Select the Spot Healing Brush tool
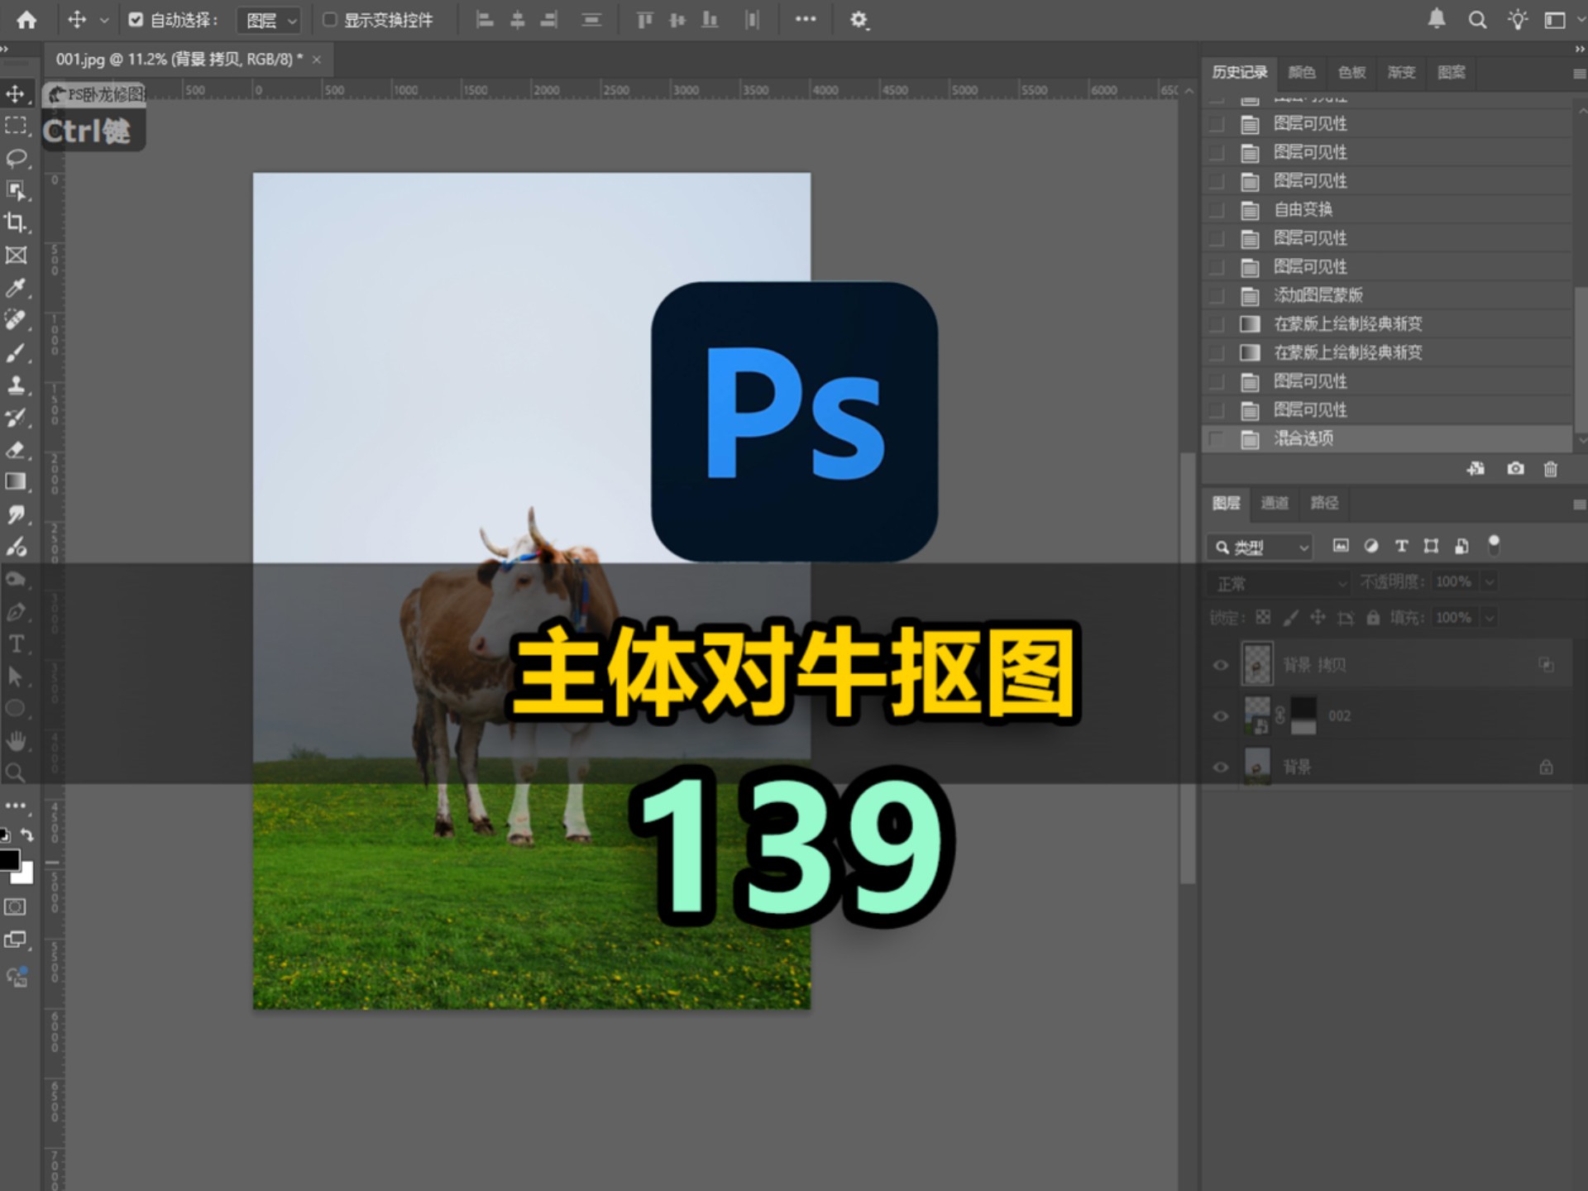 (x=16, y=320)
